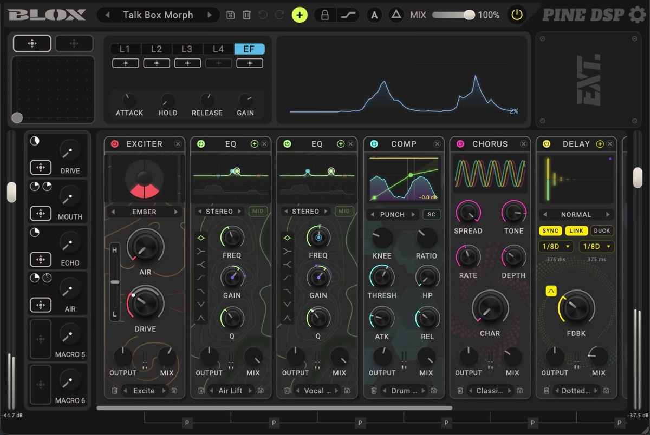This screenshot has width=650, height=435.
Task: Open settings via the gear icon
Action: tap(638, 15)
